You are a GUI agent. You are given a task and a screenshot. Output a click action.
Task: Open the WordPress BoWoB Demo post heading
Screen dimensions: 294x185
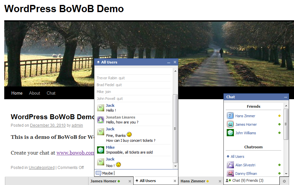coord(53,117)
